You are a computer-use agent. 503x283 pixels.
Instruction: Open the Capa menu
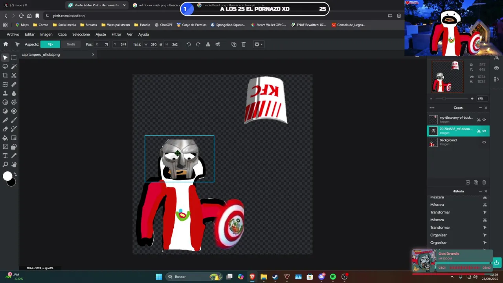[62, 34]
